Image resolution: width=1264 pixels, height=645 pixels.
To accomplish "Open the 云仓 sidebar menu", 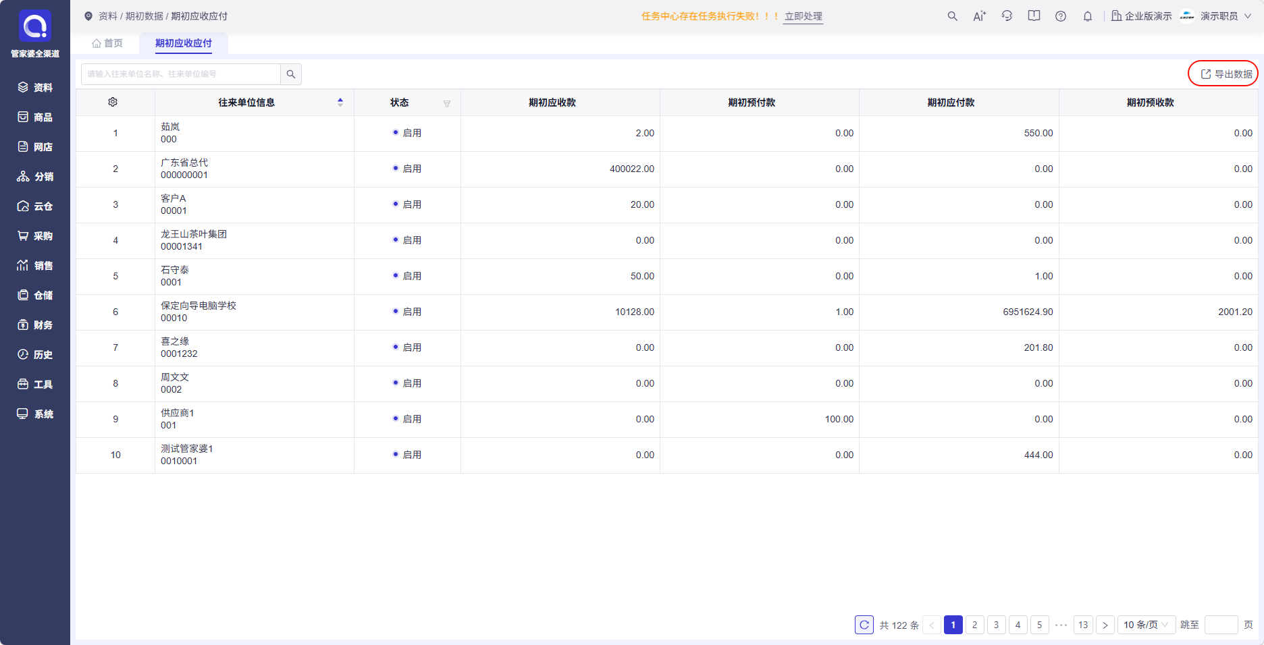I will (35, 206).
